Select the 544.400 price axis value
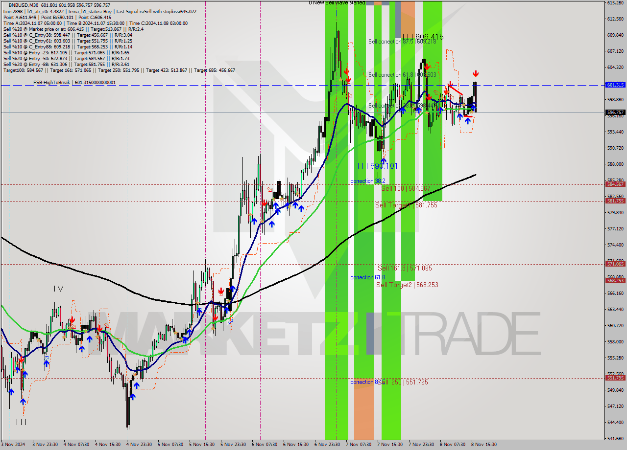Screen dimensions: 627x450 (615, 423)
